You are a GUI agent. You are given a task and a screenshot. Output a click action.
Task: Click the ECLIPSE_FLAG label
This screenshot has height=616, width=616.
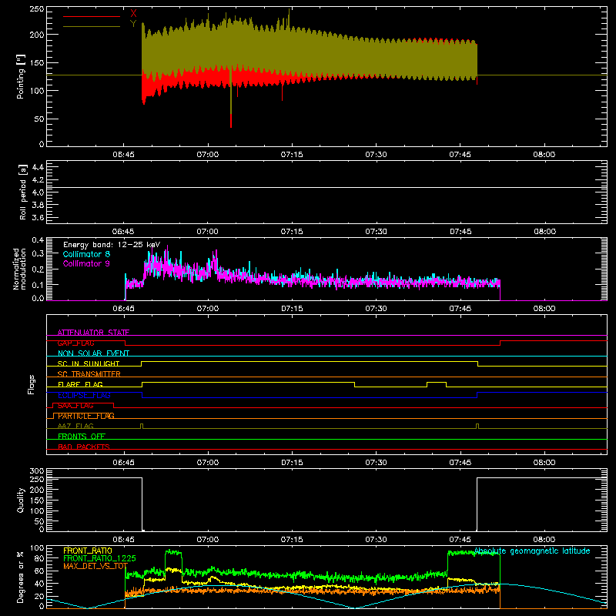(84, 395)
